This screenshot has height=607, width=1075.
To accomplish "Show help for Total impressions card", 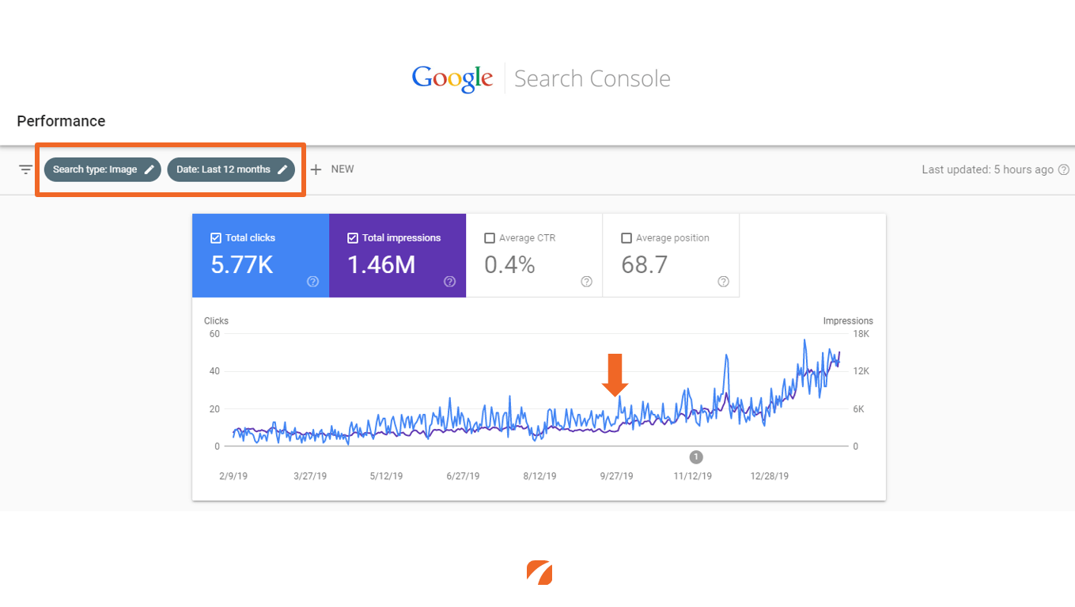I will point(449,282).
